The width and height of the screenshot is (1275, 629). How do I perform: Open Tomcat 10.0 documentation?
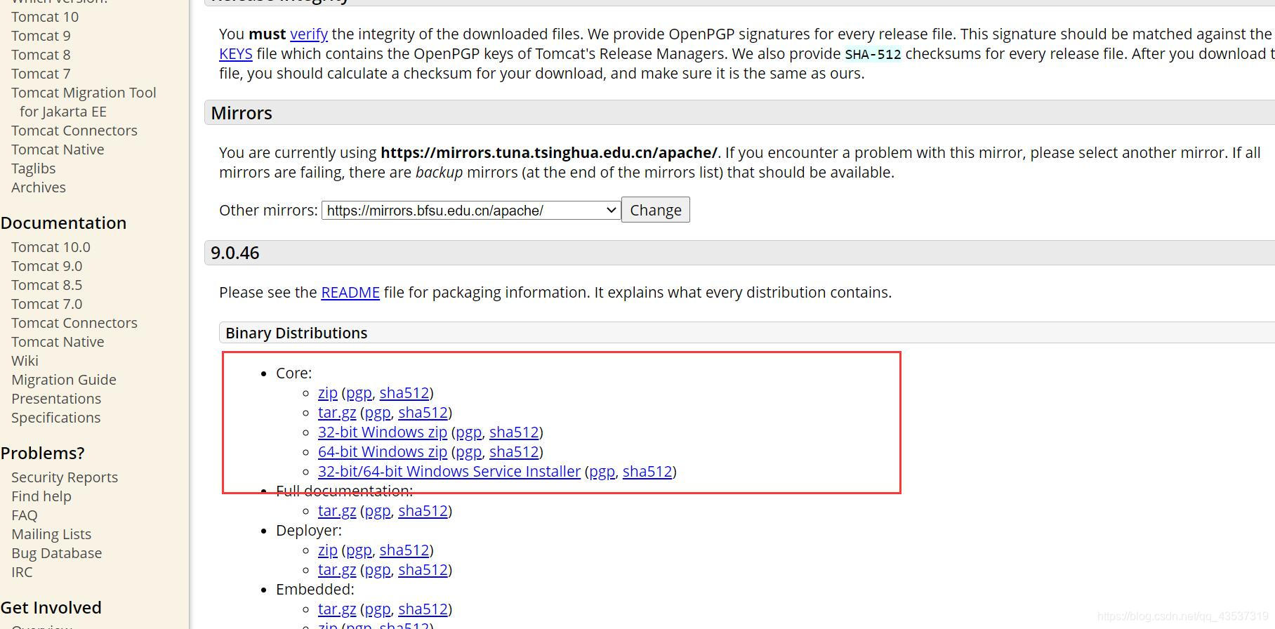[51, 247]
